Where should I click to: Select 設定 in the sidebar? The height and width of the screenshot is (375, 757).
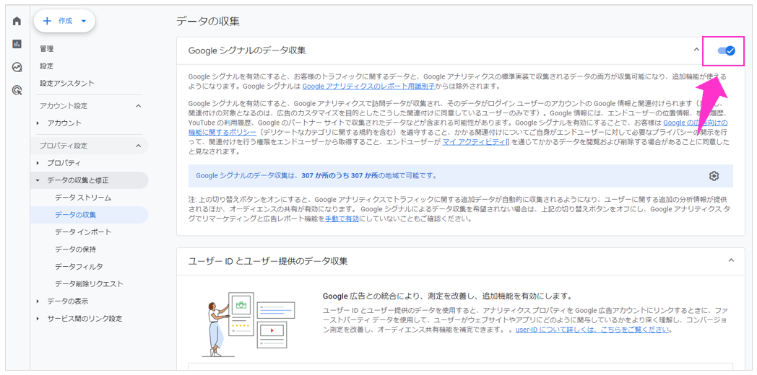(47, 66)
